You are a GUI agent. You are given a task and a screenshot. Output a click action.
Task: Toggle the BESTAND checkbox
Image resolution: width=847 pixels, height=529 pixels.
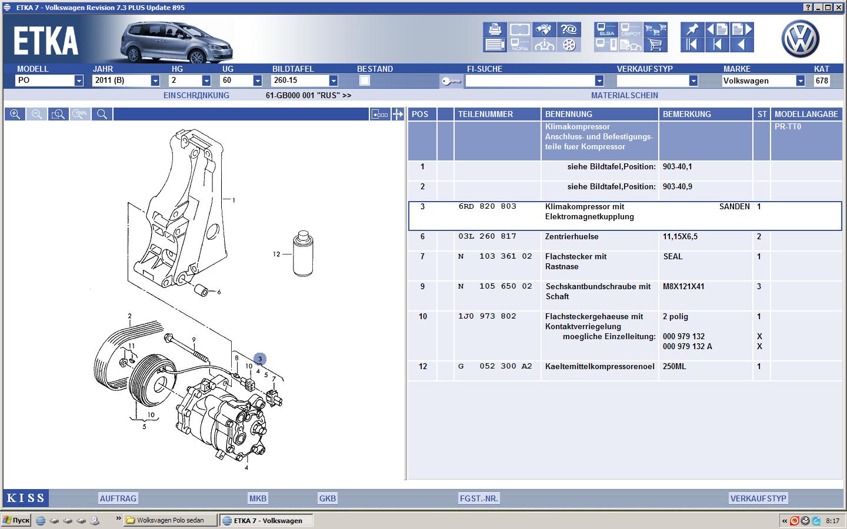pyautogui.click(x=365, y=81)
